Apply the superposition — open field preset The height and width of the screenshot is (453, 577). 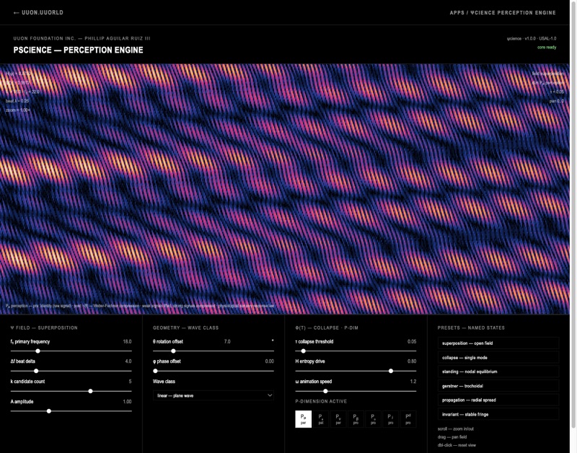(x=498, y=343)
